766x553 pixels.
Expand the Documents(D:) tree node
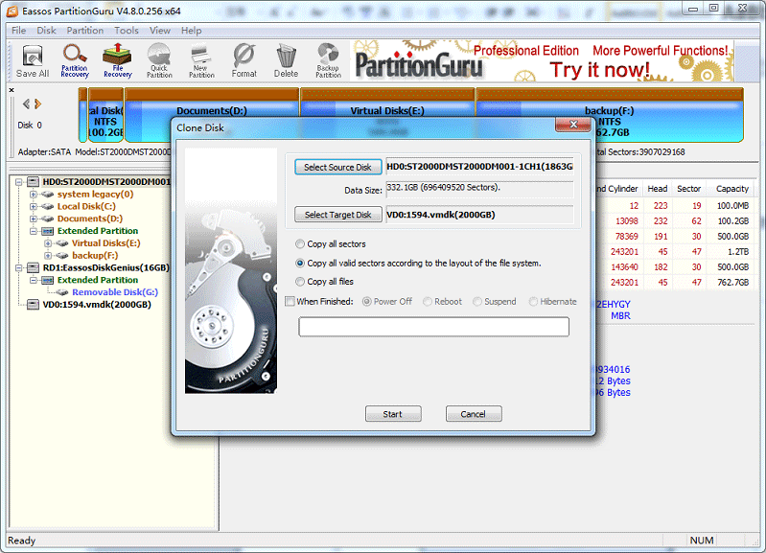(x=34, y=219)
